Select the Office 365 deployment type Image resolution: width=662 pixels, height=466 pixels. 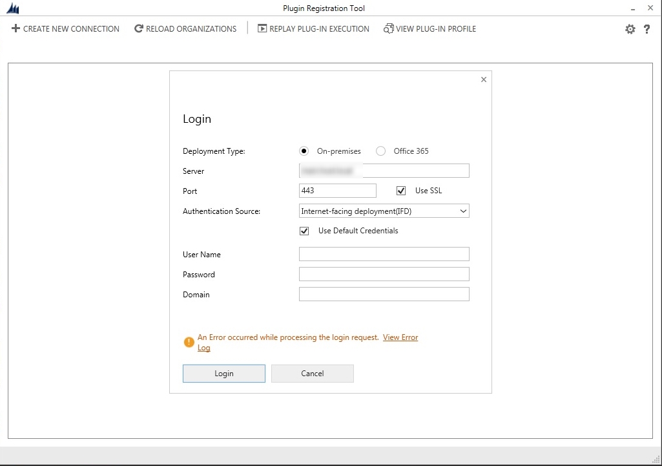pos(381,151)
